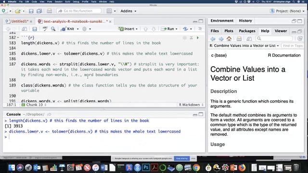Open the Addins dropdown
The height and width of the screenshot is (173, 308).
128,11
